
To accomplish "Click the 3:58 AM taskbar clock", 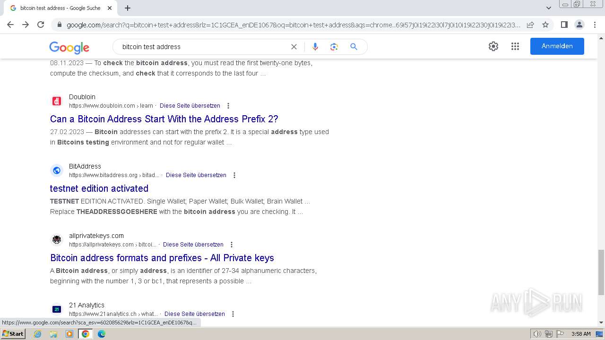I will [x=581, y=334].
